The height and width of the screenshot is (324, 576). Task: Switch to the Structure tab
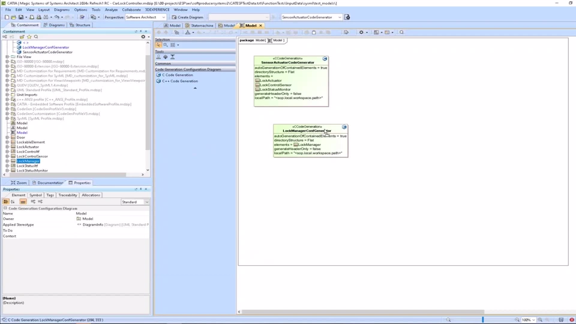tap(80, 25)
